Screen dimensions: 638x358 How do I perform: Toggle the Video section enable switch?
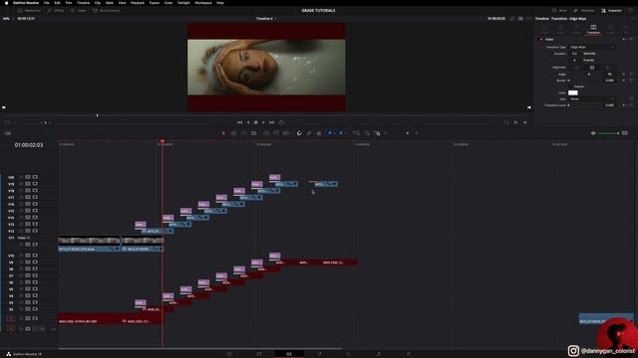click(540, 40)
